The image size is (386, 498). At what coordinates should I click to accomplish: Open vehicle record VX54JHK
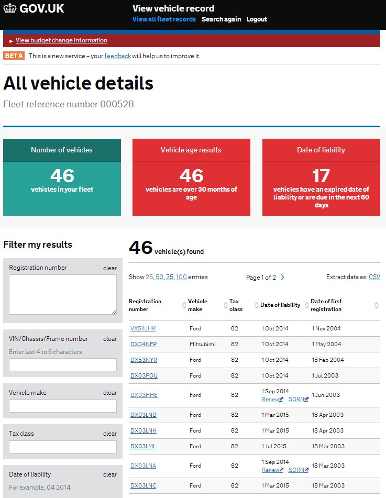pyautogui.click(x=143, y=328)
